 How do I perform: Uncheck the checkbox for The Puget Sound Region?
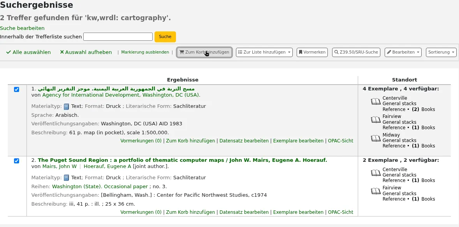[x=17, y=161]
